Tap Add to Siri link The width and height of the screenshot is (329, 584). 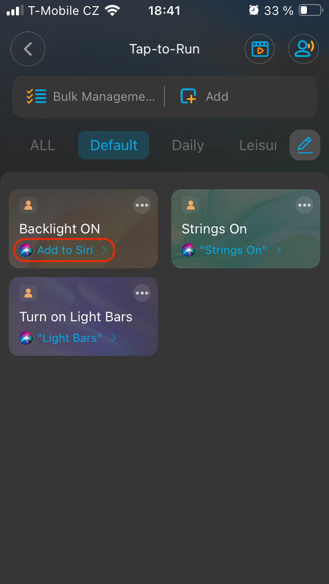click(65, 250)
